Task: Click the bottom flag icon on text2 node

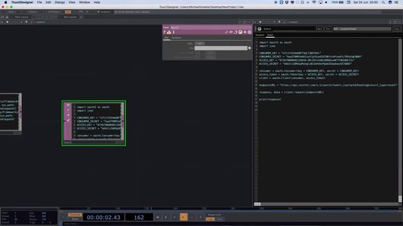Action: (68, 120)
